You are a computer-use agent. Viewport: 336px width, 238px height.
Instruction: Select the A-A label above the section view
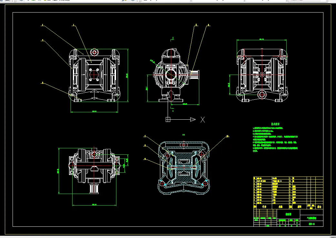(x=184, y=135)
